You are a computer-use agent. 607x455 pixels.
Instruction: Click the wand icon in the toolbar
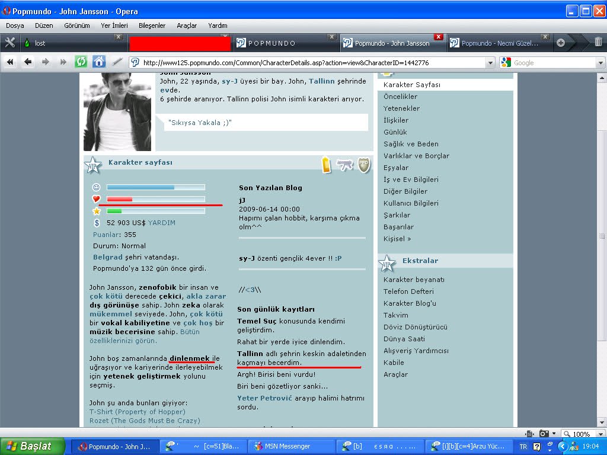click(117, 62)
